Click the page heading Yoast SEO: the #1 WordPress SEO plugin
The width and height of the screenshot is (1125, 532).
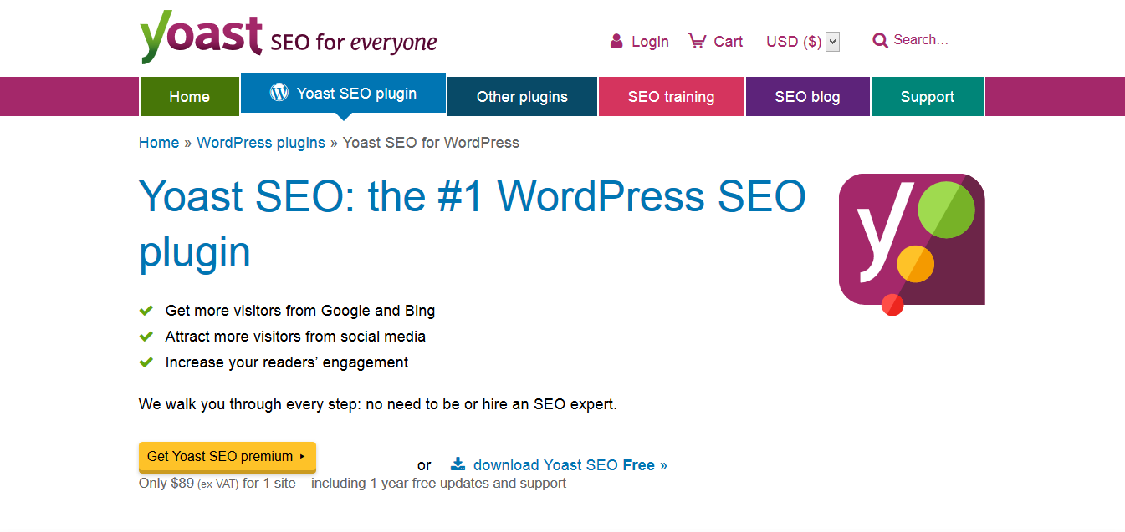click(473, 224)
